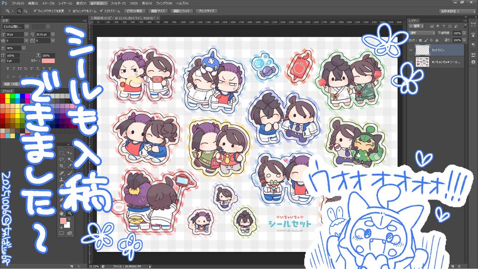Screen dimensions: 478x269
Task: Select the Brush tool
Action: (70, 173)
